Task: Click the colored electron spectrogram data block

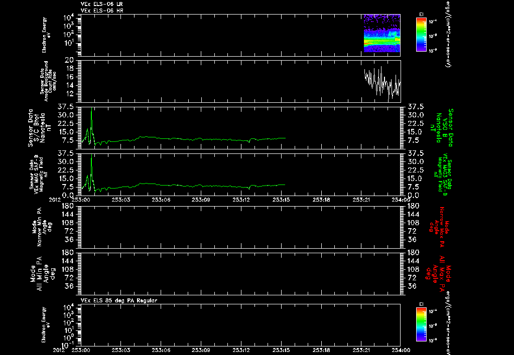Action: [x=382, y=33]
